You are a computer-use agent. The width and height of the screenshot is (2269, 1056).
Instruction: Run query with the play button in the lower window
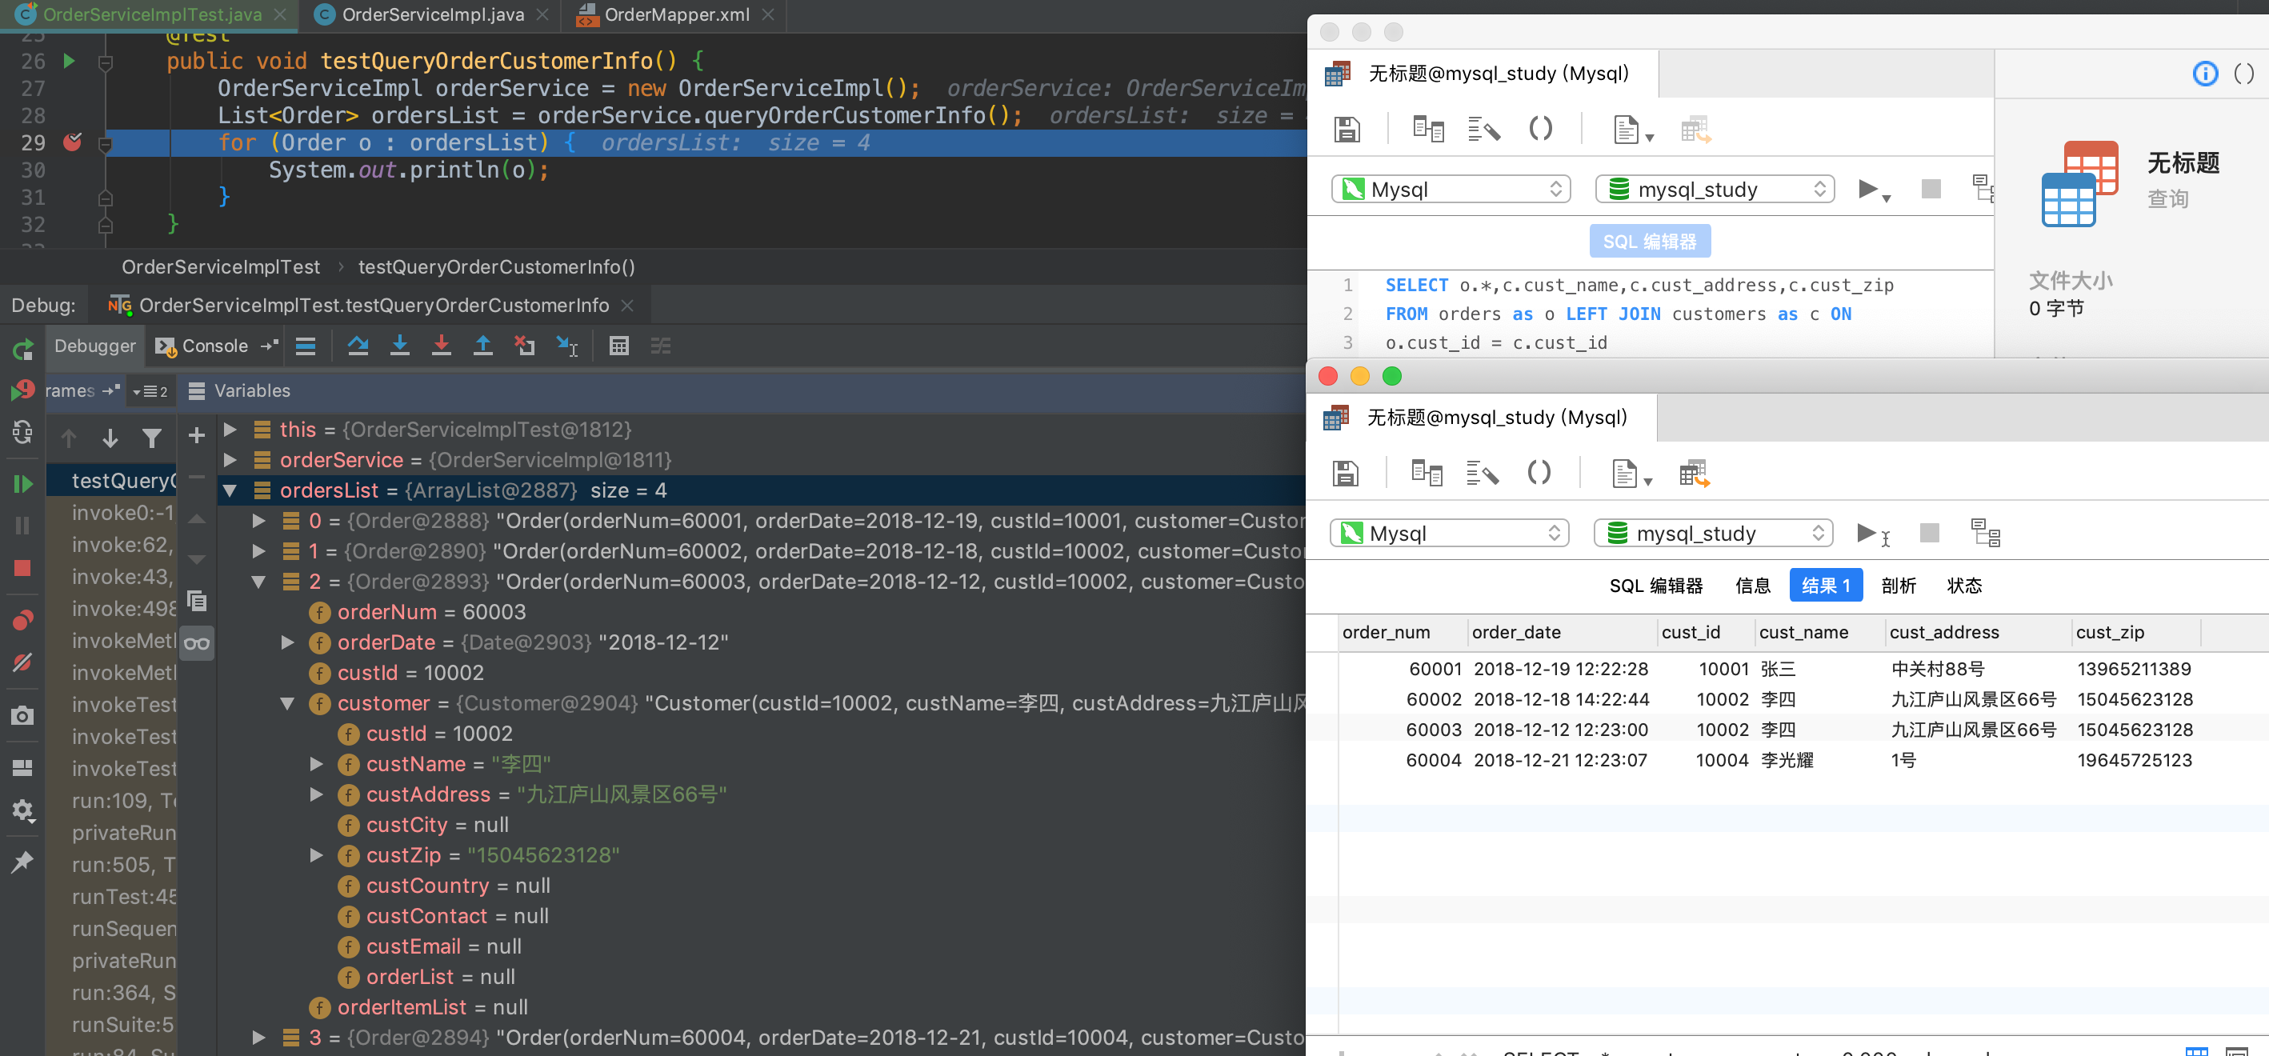pos(1865,533)
